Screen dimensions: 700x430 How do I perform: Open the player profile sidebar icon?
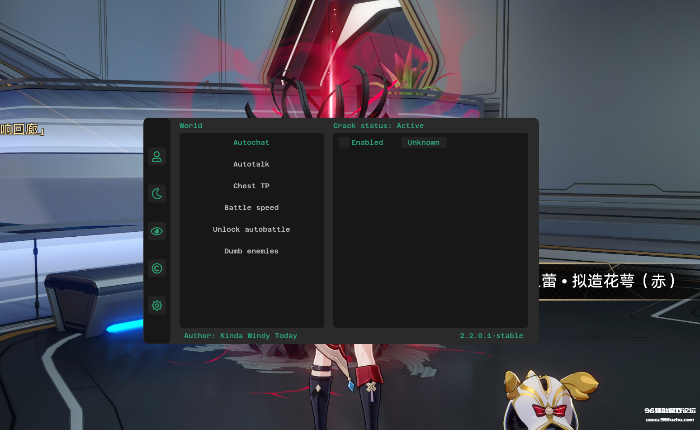tap(157, 157)
